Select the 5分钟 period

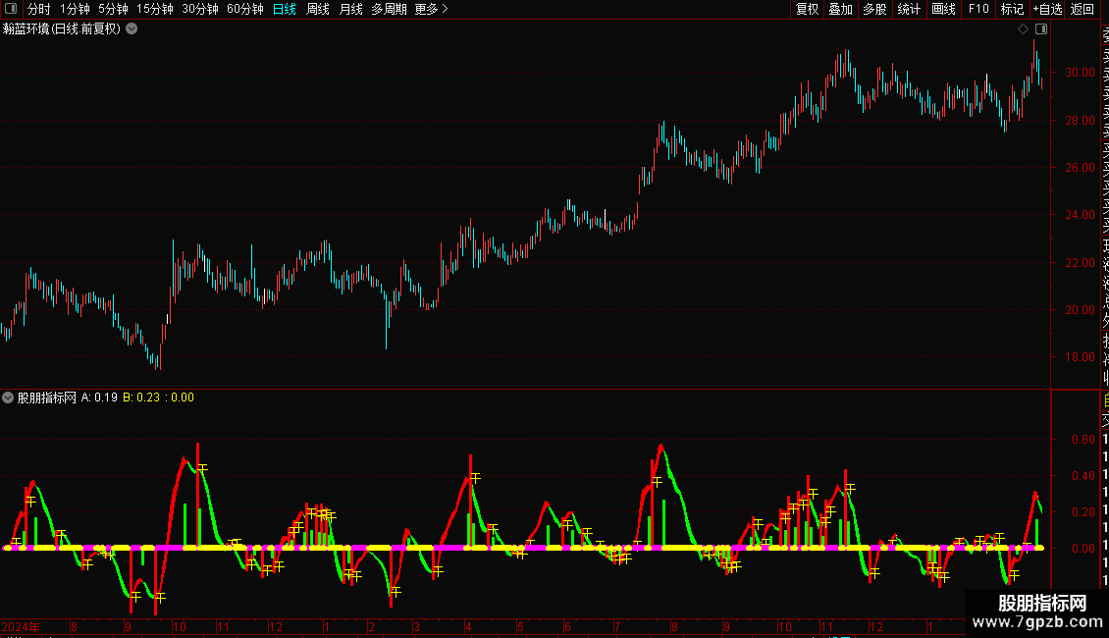[x=113, y=9]
